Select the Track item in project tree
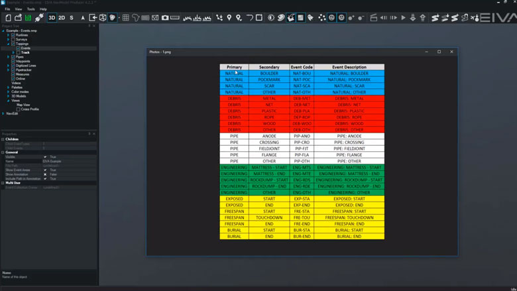 (25, 52)
